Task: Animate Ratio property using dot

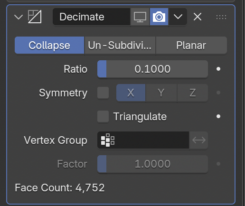Action: click(x=218, y=69)
